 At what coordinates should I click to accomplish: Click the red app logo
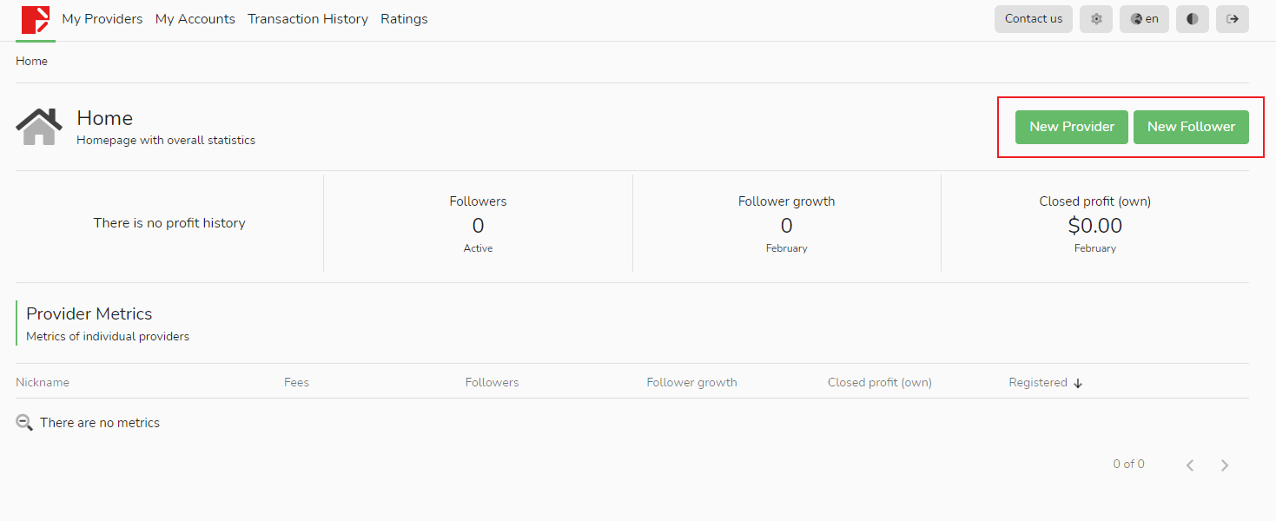tap(36, 19)
